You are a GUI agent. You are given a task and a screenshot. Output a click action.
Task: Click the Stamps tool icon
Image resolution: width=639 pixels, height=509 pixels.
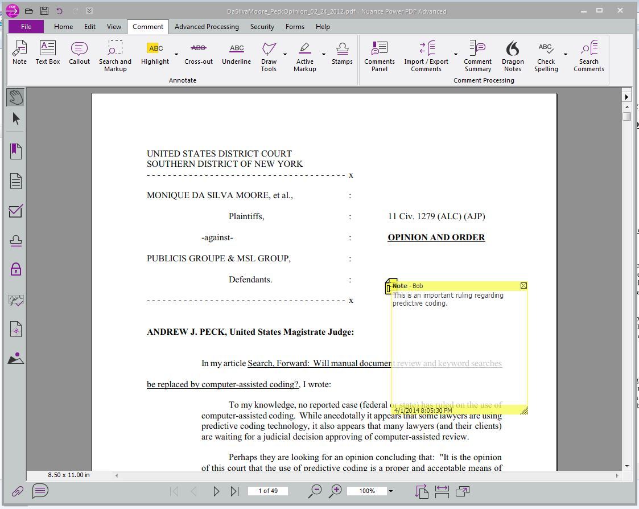pyautogui.click(x=342, y=52)
